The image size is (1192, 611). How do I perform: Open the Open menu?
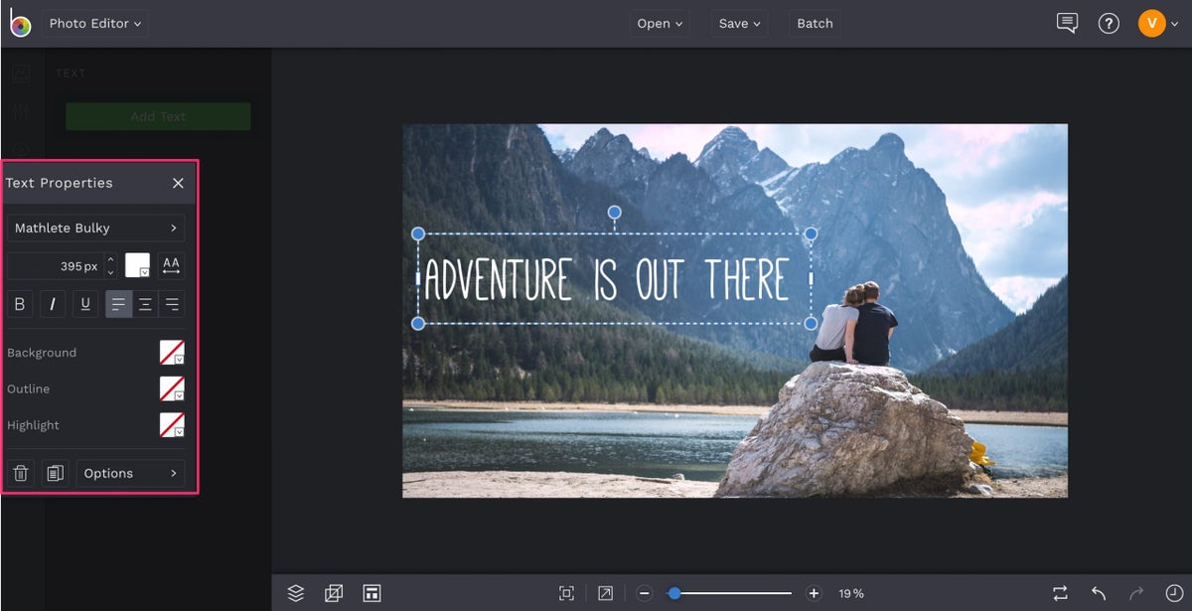tap(660, 23)
